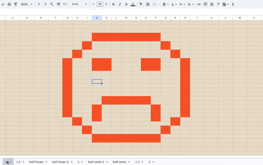Open the functions sigma icon
Viewport: 263px width, 165px height.
(233, 5)
